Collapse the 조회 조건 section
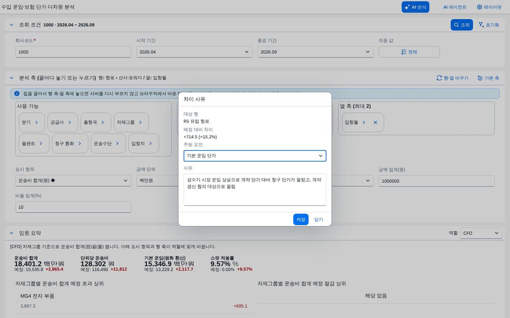 tap(11, 25)
